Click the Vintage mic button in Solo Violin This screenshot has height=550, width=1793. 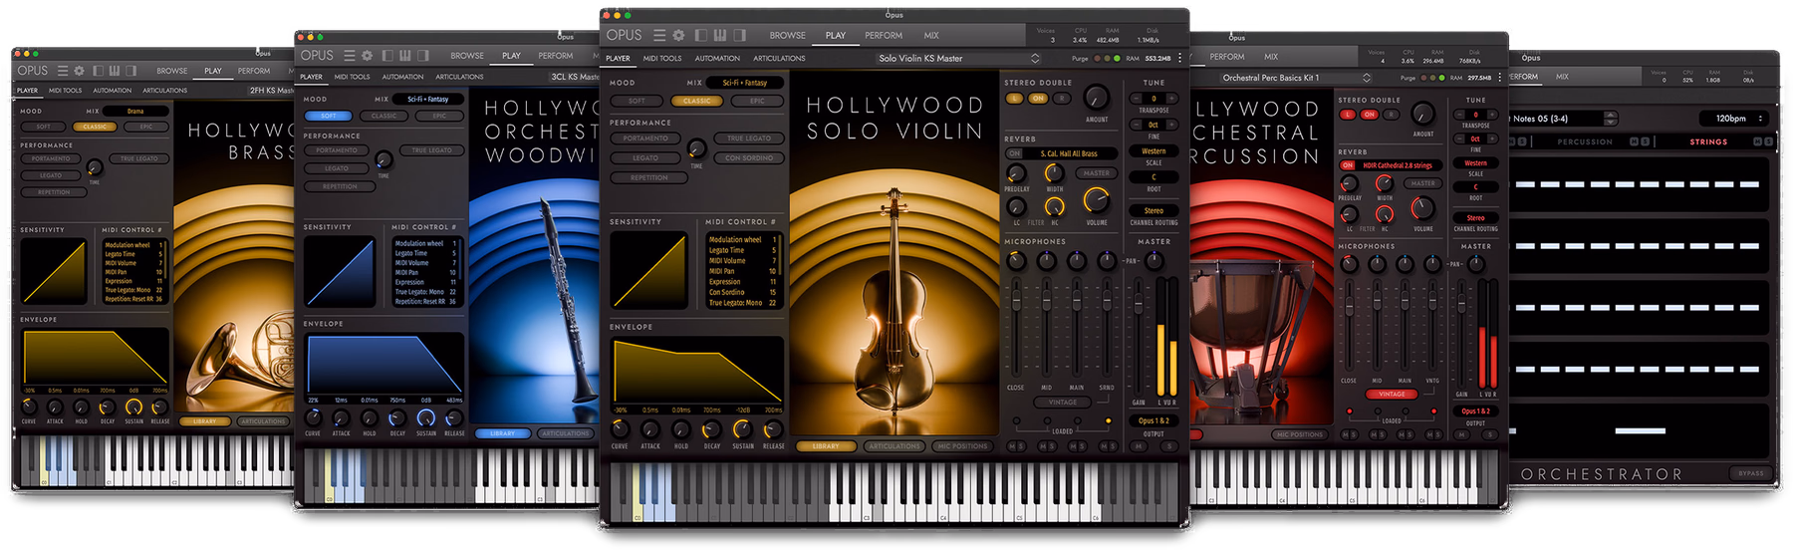tap(1062, 403)
